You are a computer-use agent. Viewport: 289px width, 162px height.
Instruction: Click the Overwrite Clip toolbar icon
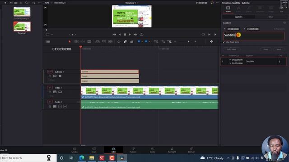point(104,41)
